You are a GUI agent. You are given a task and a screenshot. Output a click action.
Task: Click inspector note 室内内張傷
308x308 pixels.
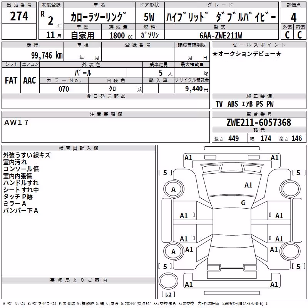(x=17, y=176)
